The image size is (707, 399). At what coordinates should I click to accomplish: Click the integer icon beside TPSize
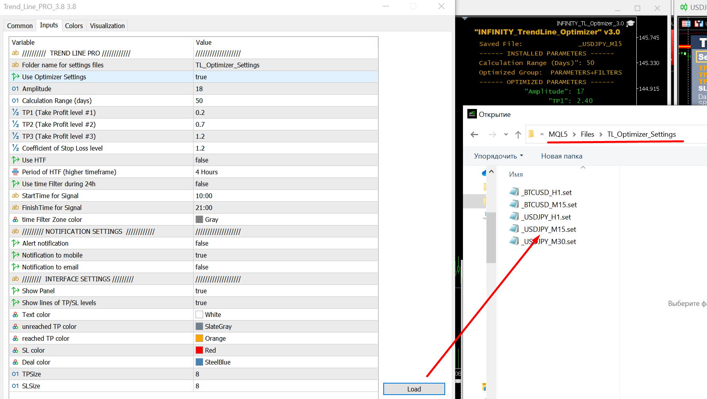[15, 374]
